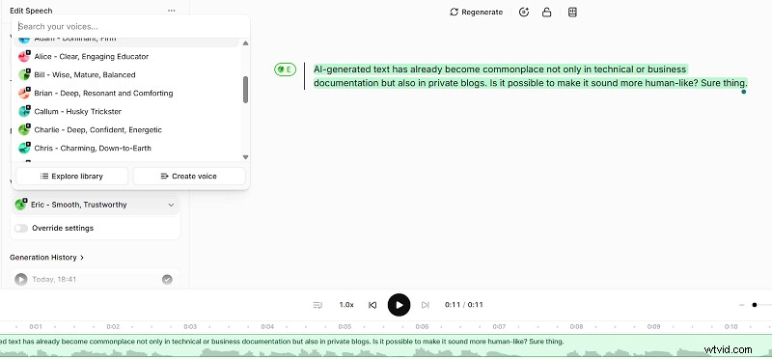Select Charlie - Deep, Confident, Energetic voice
Image resolution: width=772 pixels, height=359 pixels.
tap(127, 130)
